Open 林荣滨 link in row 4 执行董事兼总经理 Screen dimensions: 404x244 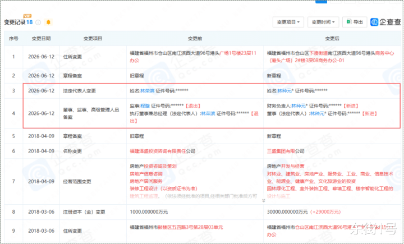[208, 113]
